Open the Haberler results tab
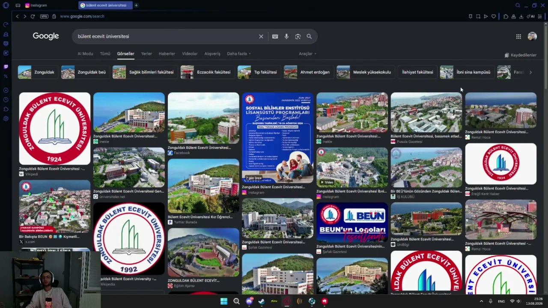 pyautogui.click(x=167, y=53)
